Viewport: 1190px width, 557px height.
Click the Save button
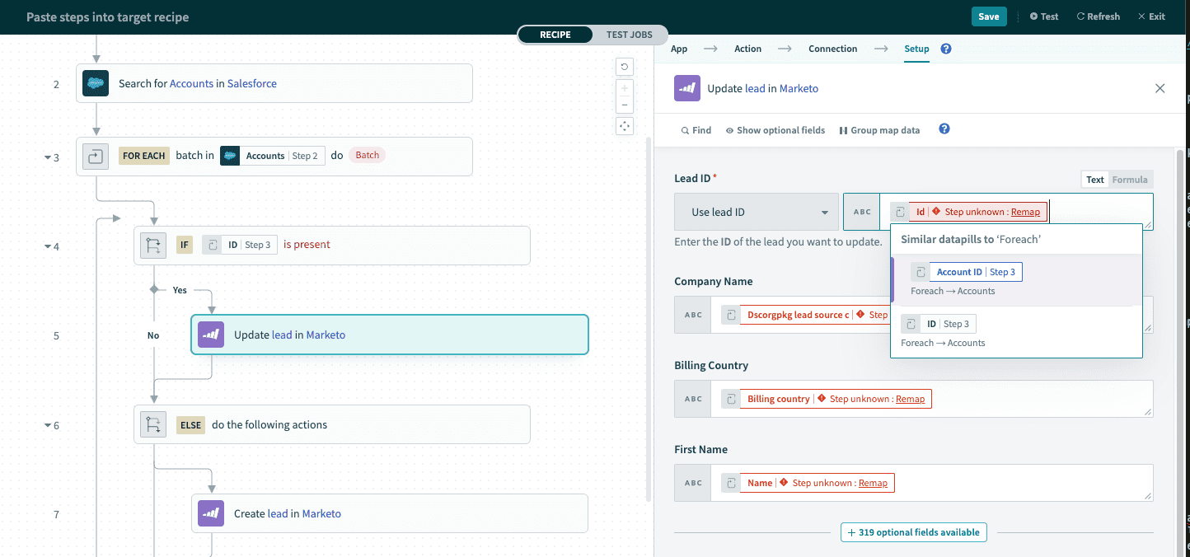click(x=988, y=16)
